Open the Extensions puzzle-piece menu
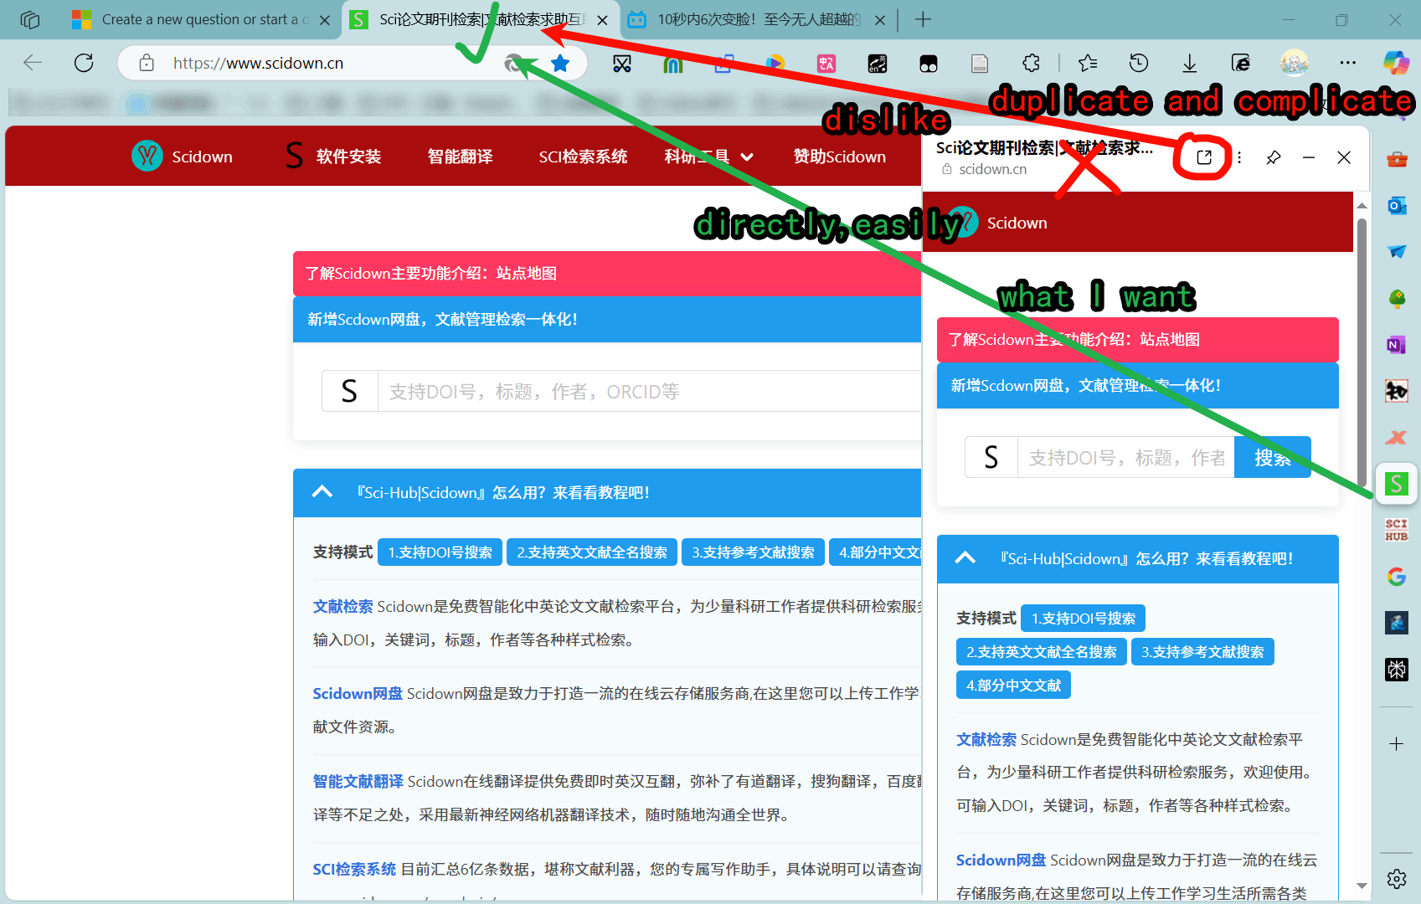This screenshot has height=904, width=1421. click(1030, 63)
